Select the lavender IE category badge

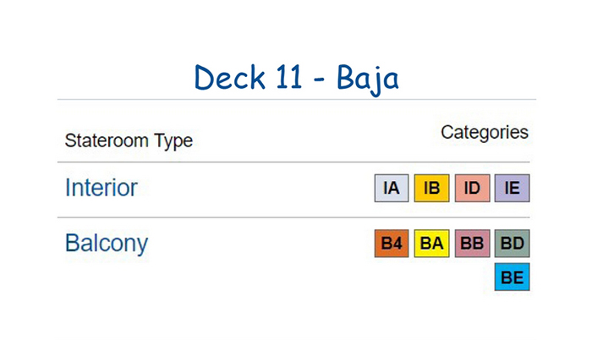click(x=513, y=188)
